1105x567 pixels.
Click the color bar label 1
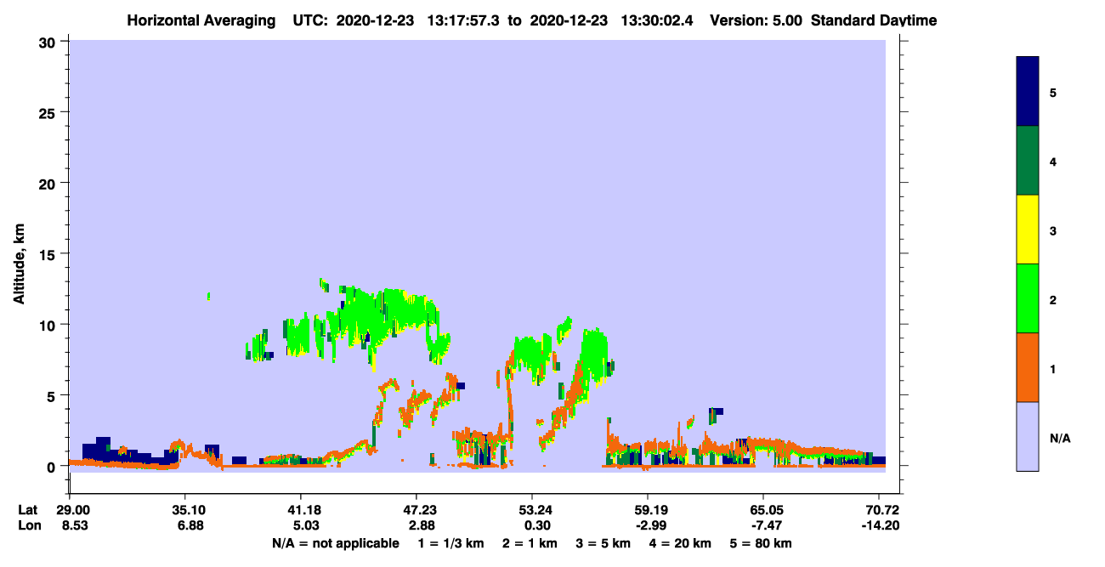[x=1053, y=368]
